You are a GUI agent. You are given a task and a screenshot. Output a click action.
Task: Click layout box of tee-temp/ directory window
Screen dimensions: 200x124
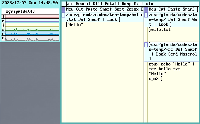(146, 15)
